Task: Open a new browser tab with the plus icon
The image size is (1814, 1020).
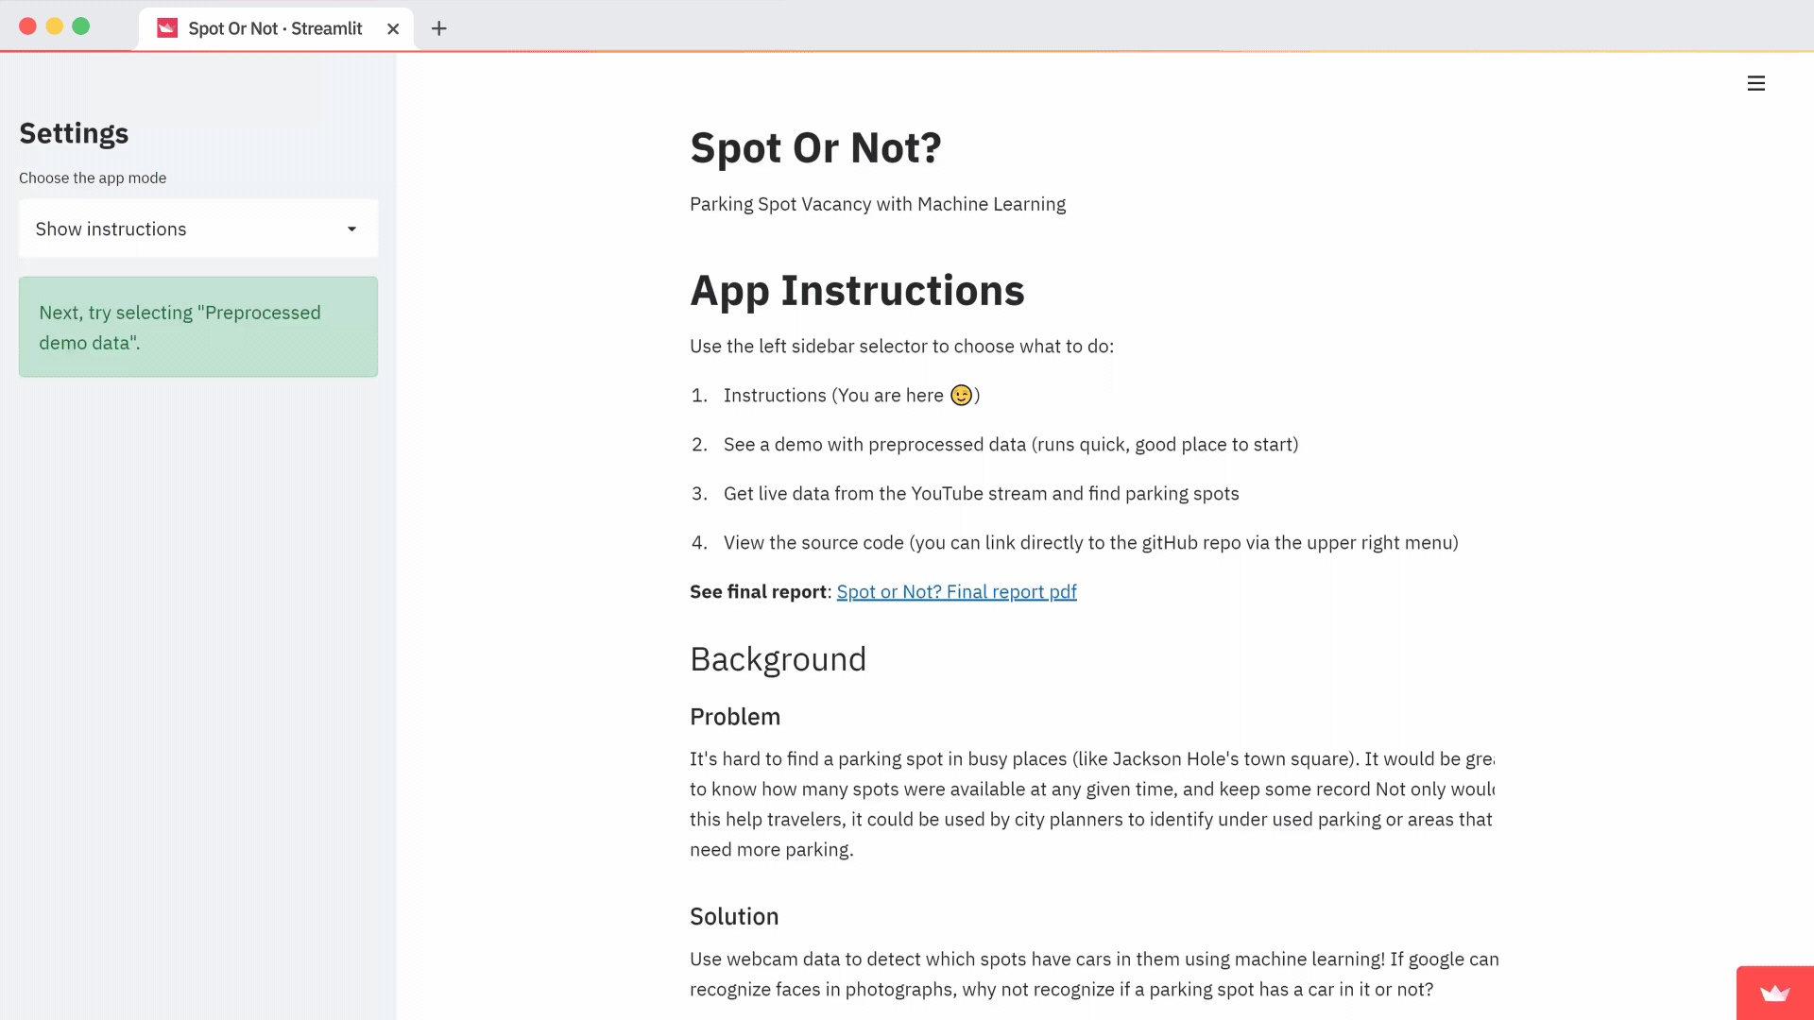Action: 437,28
